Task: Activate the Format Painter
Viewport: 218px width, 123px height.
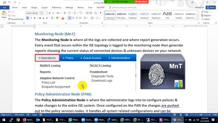Action: coord(16,19)
